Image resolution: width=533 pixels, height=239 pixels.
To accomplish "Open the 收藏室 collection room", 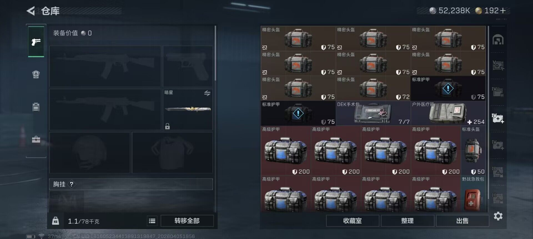I will (353, 221).
